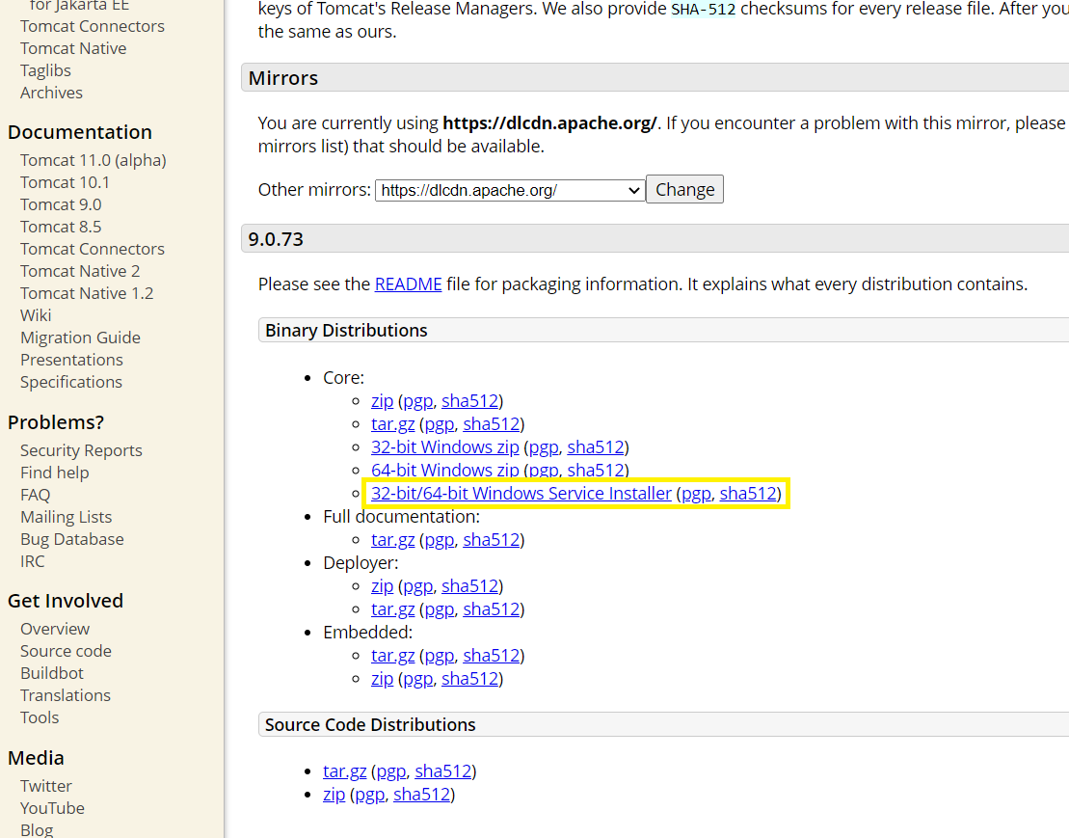
Task: Open Buildbot link
Action: point(52,673)
